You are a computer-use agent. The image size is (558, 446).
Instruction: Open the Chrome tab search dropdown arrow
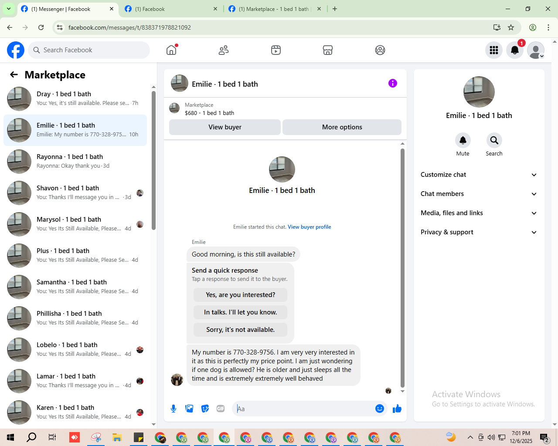[8, 9]
